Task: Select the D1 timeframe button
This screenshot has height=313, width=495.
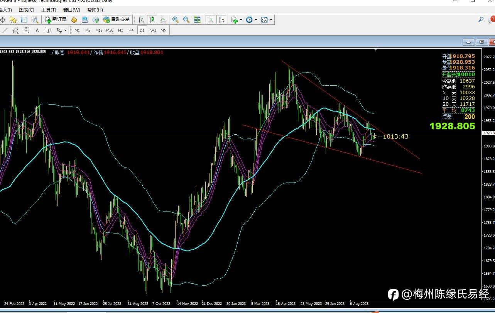Action: pos(142,30)
